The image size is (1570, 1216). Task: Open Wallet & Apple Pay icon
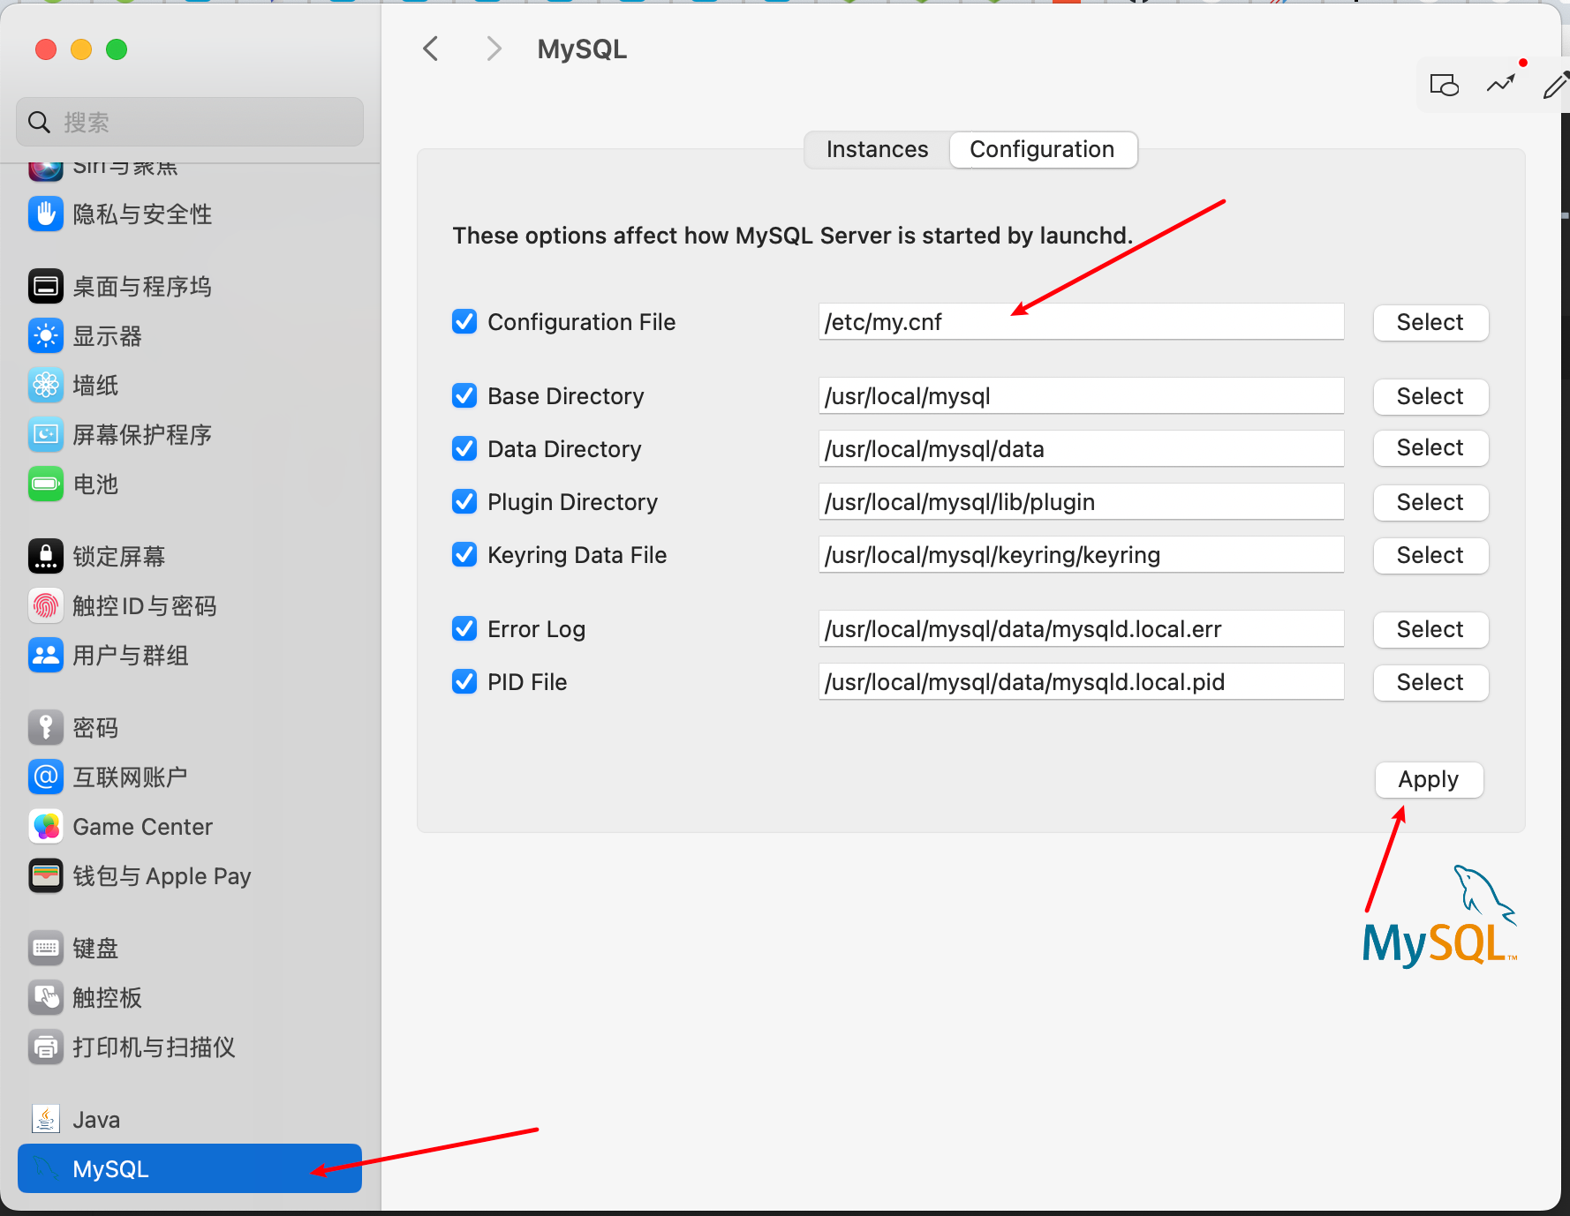[46, 875]
